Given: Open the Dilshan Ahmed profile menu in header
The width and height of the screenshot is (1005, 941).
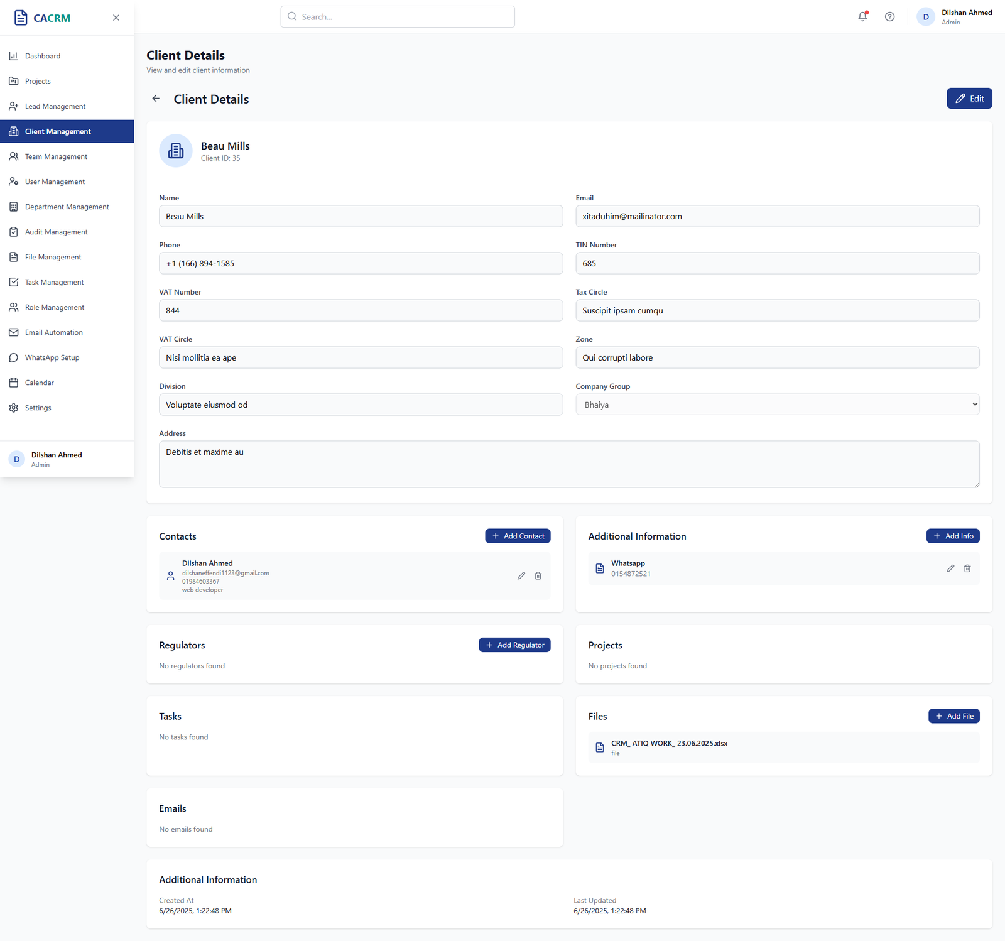Looking at the screenshot, I should pos(954,17).
